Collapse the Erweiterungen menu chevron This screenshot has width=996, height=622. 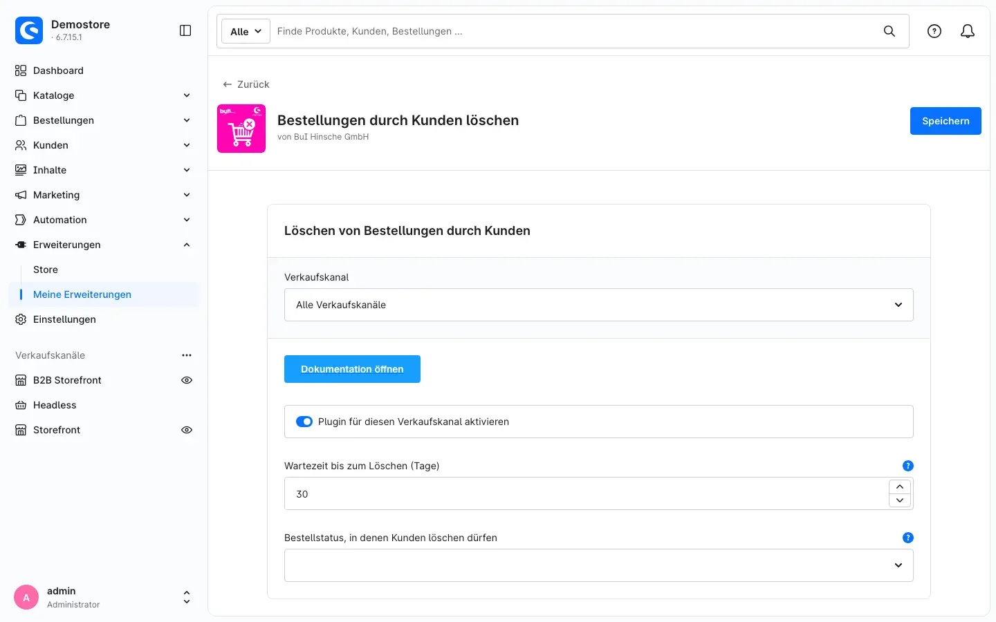(x=187, y=245)
